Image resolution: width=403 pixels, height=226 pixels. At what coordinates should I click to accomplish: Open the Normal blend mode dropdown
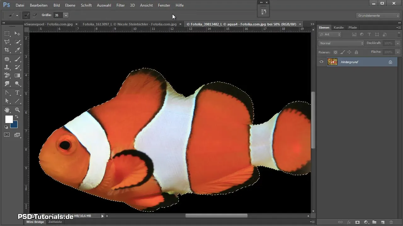click(341, 43)
